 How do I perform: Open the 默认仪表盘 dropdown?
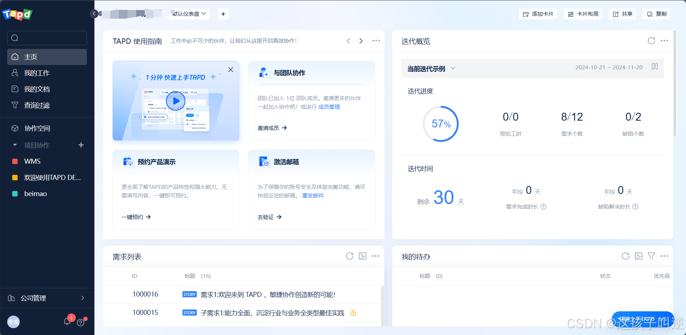(189, 14)
